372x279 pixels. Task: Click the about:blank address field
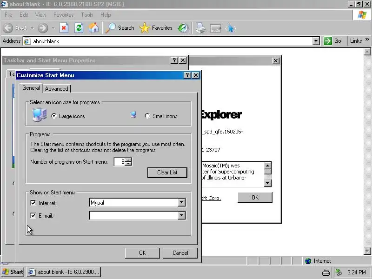[168, 41]
